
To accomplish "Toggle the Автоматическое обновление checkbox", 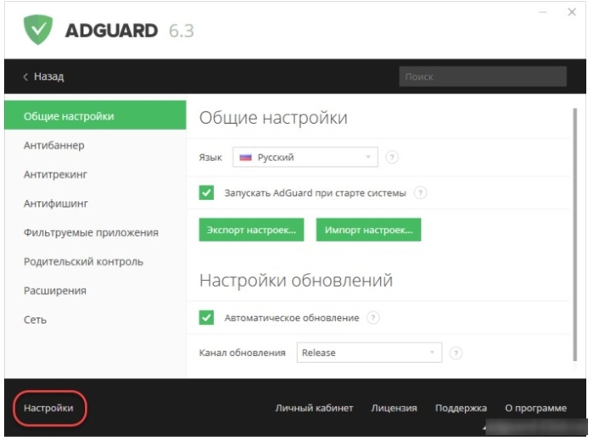I will pyautogui.click(x=206, y=318).
